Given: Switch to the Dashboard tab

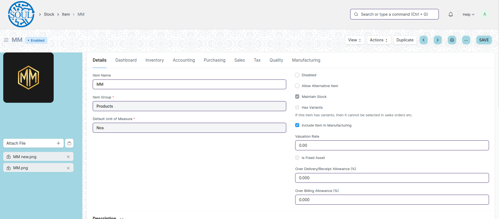Looking at the screenshot, I should coord(126,60).
